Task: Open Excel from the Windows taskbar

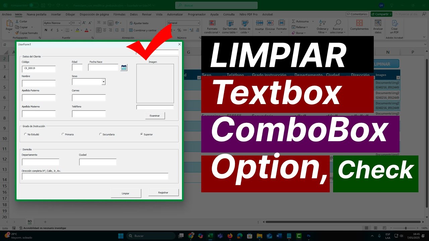Action: 210,236
